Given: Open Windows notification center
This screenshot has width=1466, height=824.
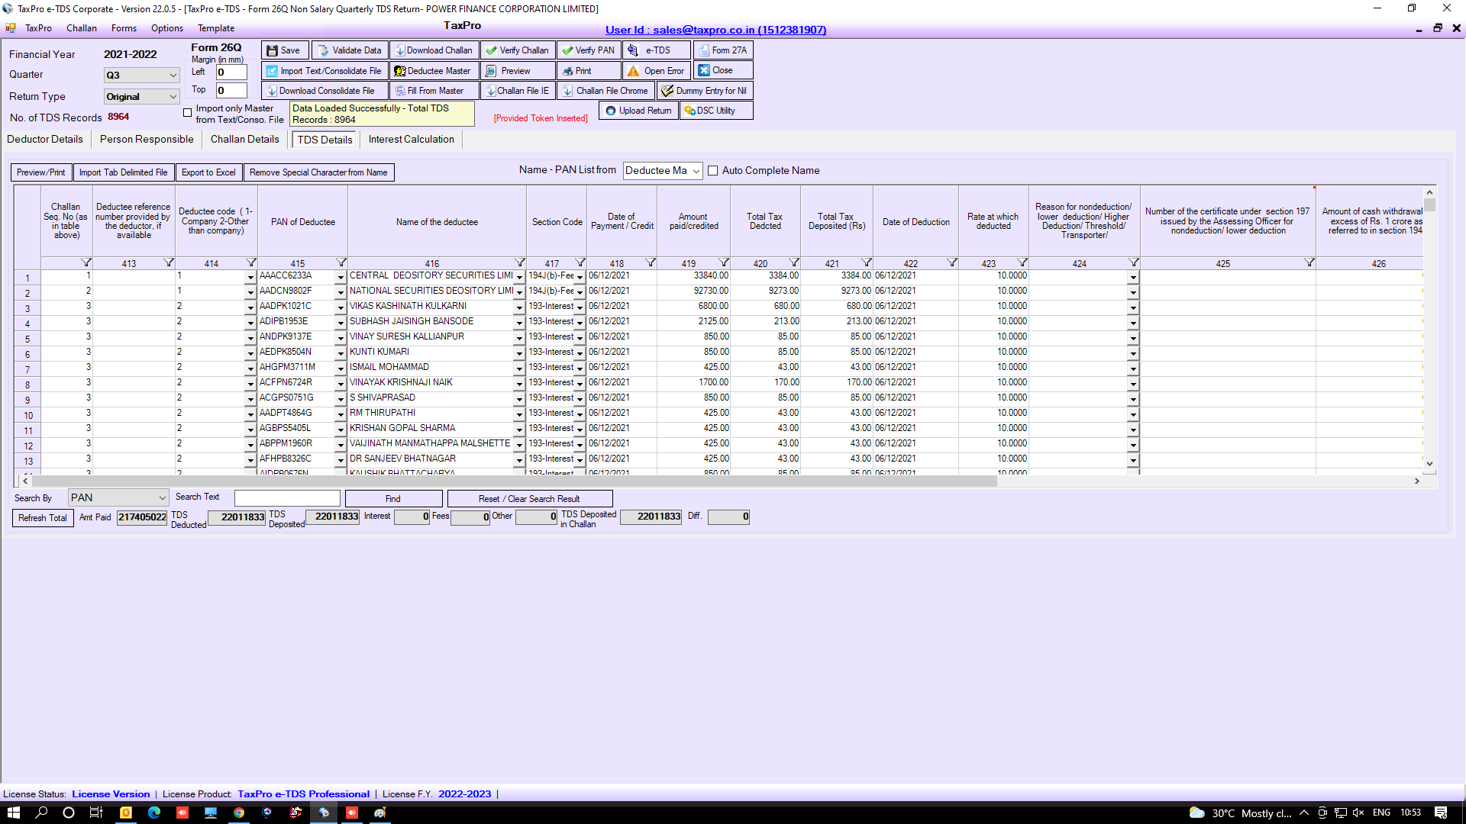Looking at the screenshot, I should [1441, 813].
